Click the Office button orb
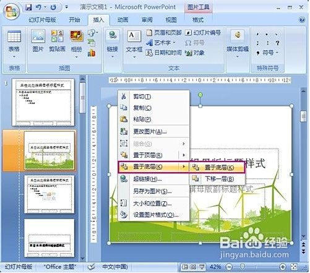The image size is (310, 273). coord(11,12)
